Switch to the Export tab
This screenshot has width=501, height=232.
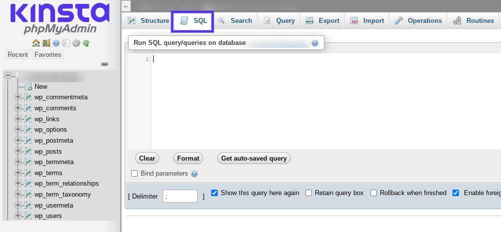tap(323, 21)
